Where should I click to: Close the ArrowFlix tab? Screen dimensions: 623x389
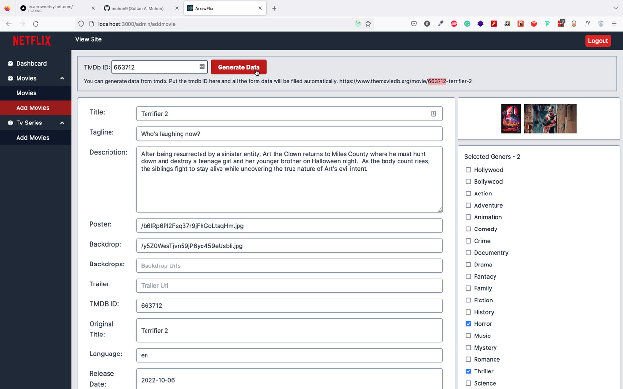pyautogui.click(x=260, y=8)
